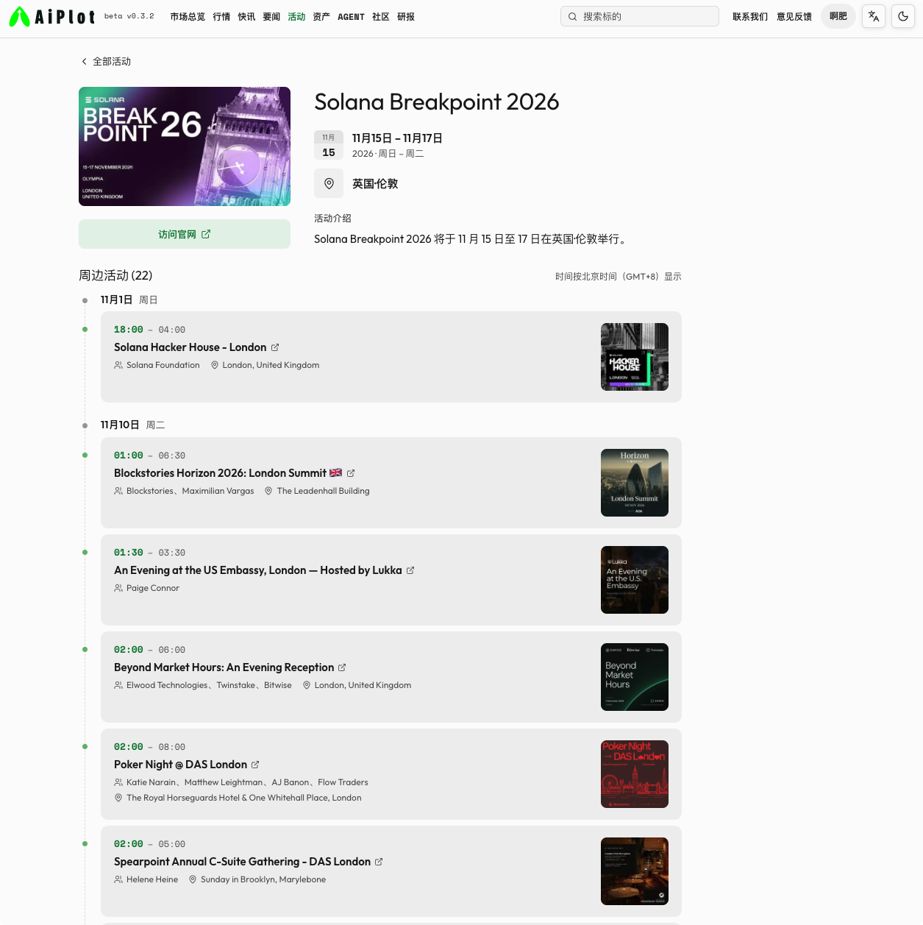923x925 pixels.
Task: Go to the 快讯 section
Action: pyautogui.click(x=246, y=17)
